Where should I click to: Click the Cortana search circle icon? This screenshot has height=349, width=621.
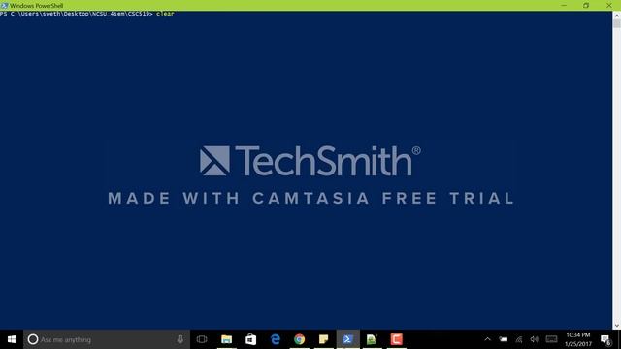[x=33, y=339]
